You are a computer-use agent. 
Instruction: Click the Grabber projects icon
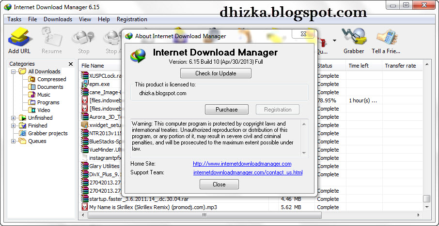(22, 133)
